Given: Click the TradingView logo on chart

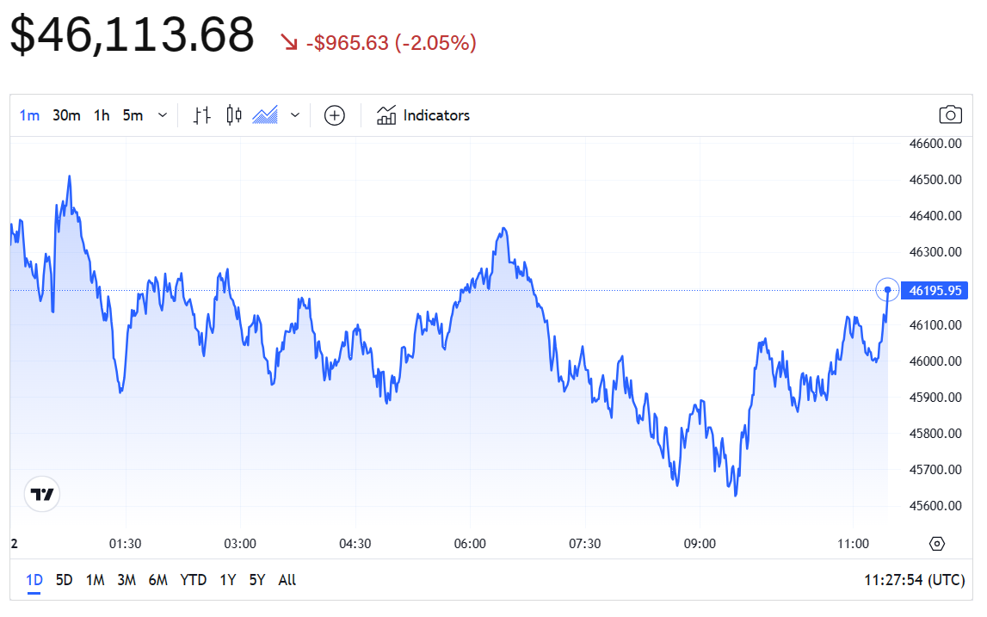Looking at the screenshot, I should tap(42, 494).
